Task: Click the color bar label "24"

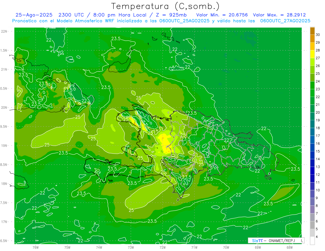Action: pyautogui.click(x=318, y=81)
